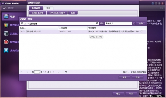Click the plot summary cell starting 第一集1962年

pyautogui.click(x=116, y=32)
